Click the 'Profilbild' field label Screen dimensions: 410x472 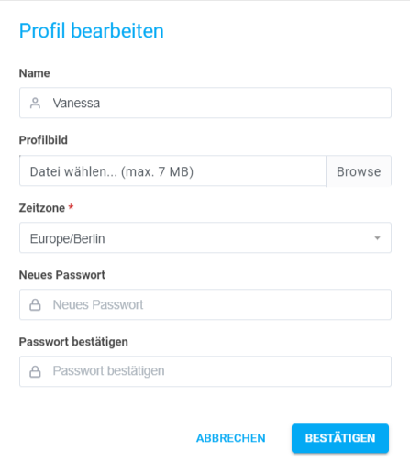pos(43,140)
